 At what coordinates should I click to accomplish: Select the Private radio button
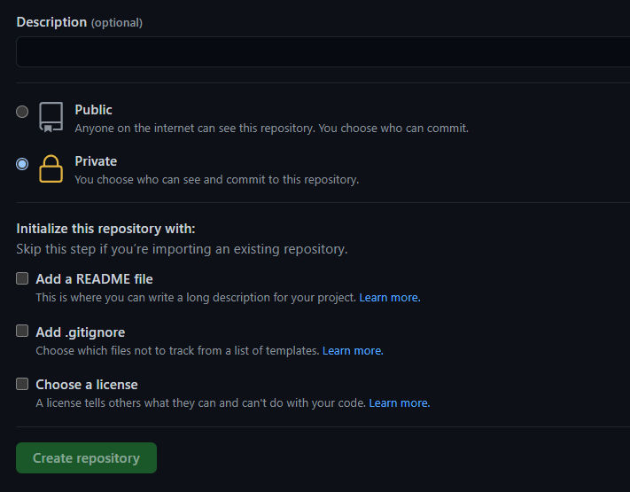(x=22, y=164)
